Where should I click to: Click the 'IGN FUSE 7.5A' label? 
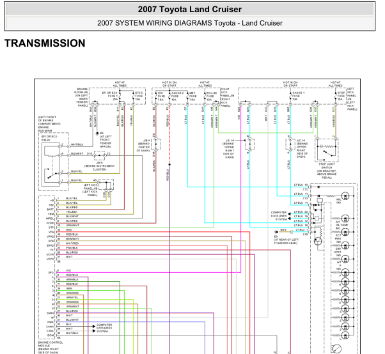tap(161, 96)
